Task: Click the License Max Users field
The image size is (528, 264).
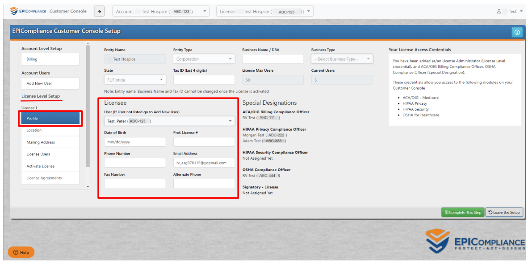Action: (273, 80)
